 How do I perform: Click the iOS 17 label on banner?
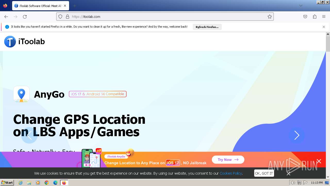click(x=173, y=163)
